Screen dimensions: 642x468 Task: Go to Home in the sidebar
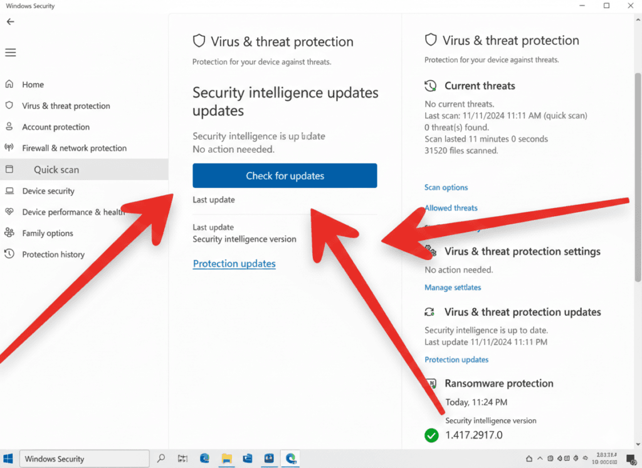(33, 85)
